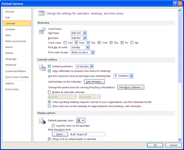Enable an alternate calendar checkbox

(x=49, y=92)
